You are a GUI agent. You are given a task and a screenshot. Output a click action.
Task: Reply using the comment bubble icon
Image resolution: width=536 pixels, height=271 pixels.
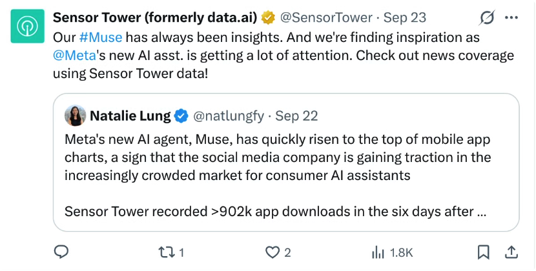[61, 252]
